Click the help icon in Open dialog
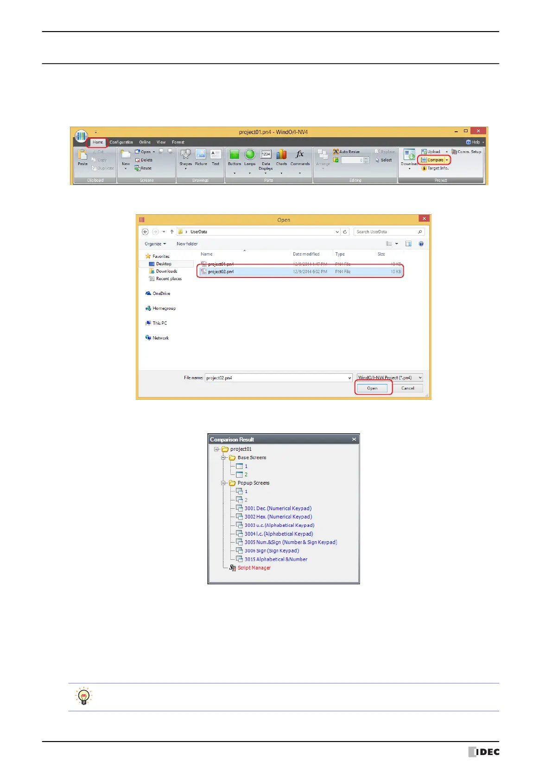The image size is (552, 781). click(x=421, y=244)
